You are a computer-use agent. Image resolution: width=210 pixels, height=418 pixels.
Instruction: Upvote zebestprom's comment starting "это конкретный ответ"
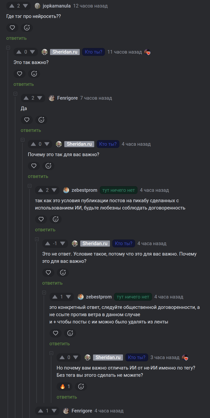[55, 297]
